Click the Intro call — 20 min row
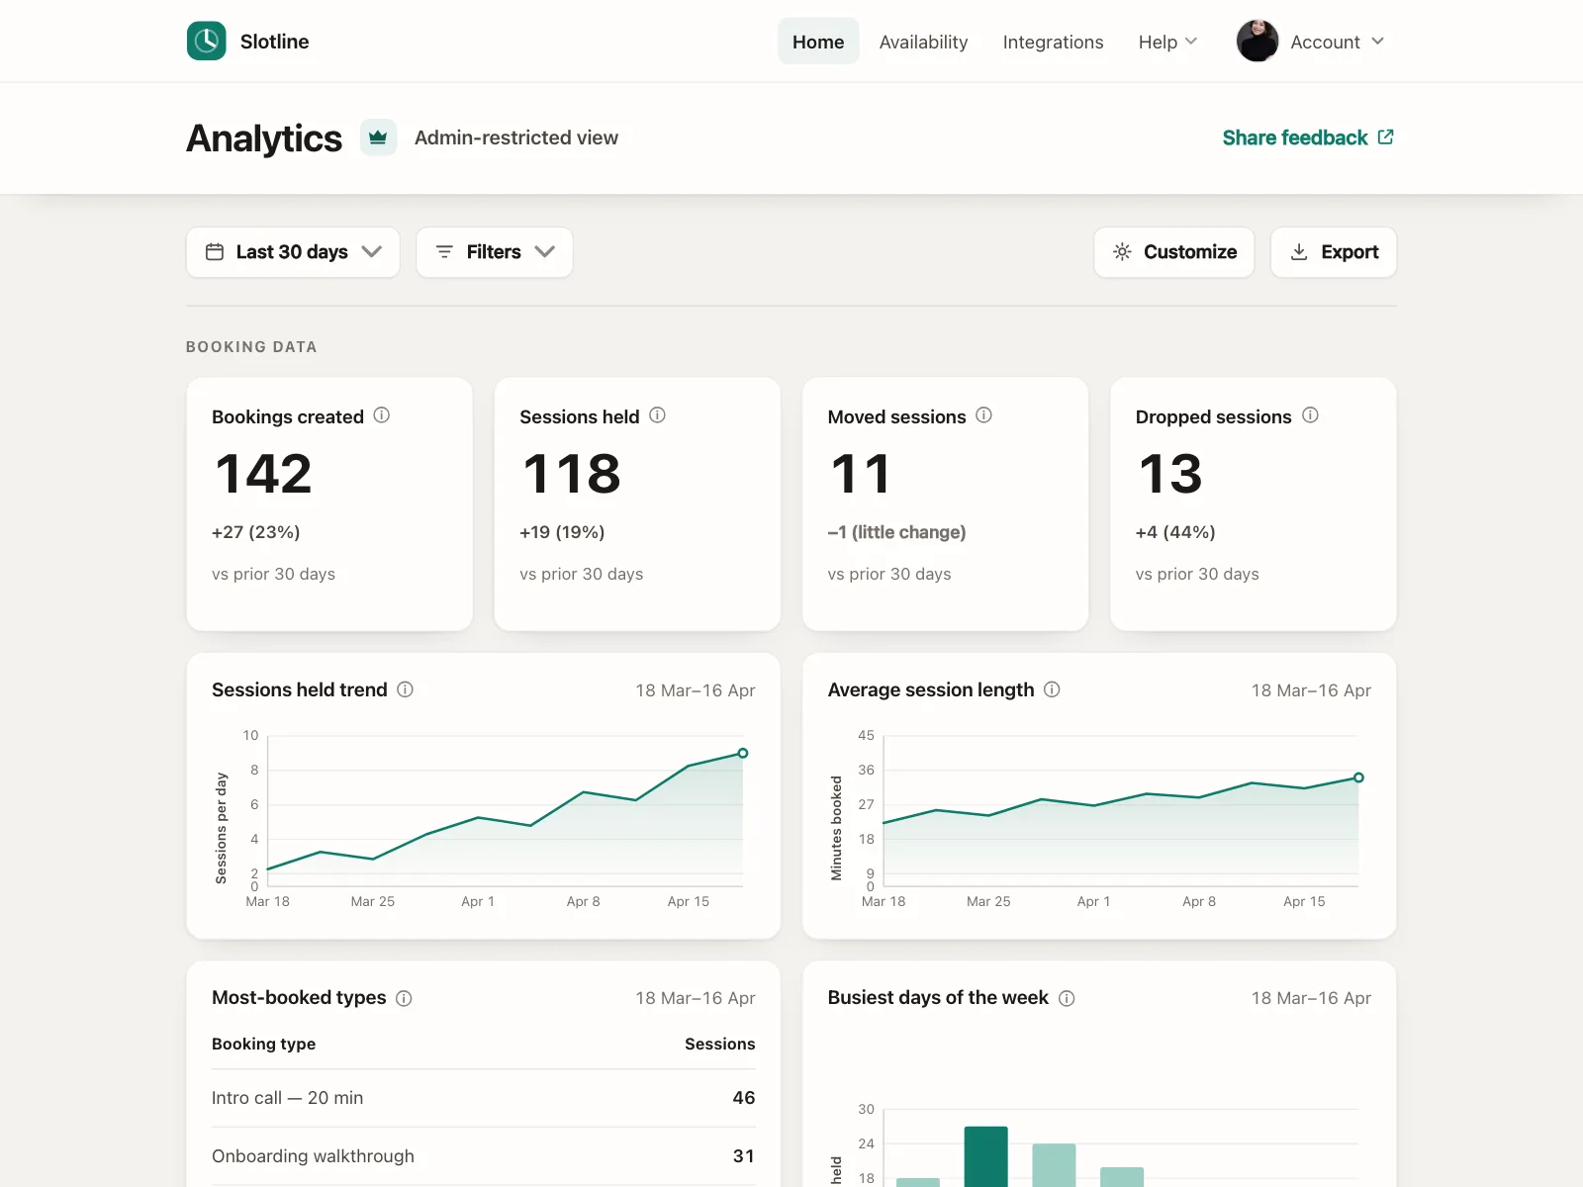Viewport: 1583px width, 1187px height. pos(483,1098)
